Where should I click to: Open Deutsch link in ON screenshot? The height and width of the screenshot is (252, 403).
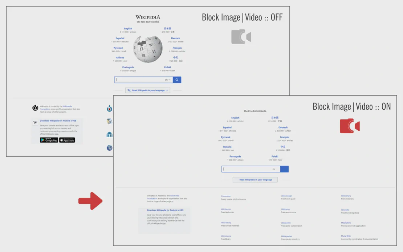283,127
